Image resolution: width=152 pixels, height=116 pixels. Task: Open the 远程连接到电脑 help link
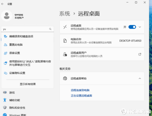pos(80,90)
